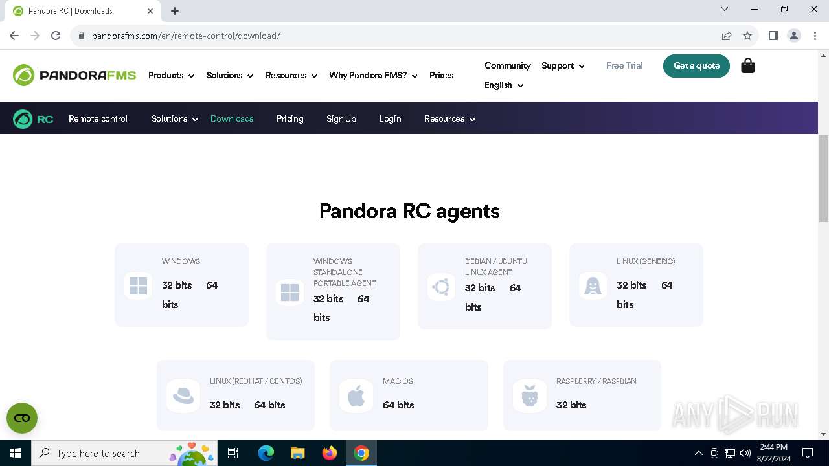Launch Microsoft Edge from the taskbar
The height and width of the screenshot is (466, 829).
tap(266, 453)
